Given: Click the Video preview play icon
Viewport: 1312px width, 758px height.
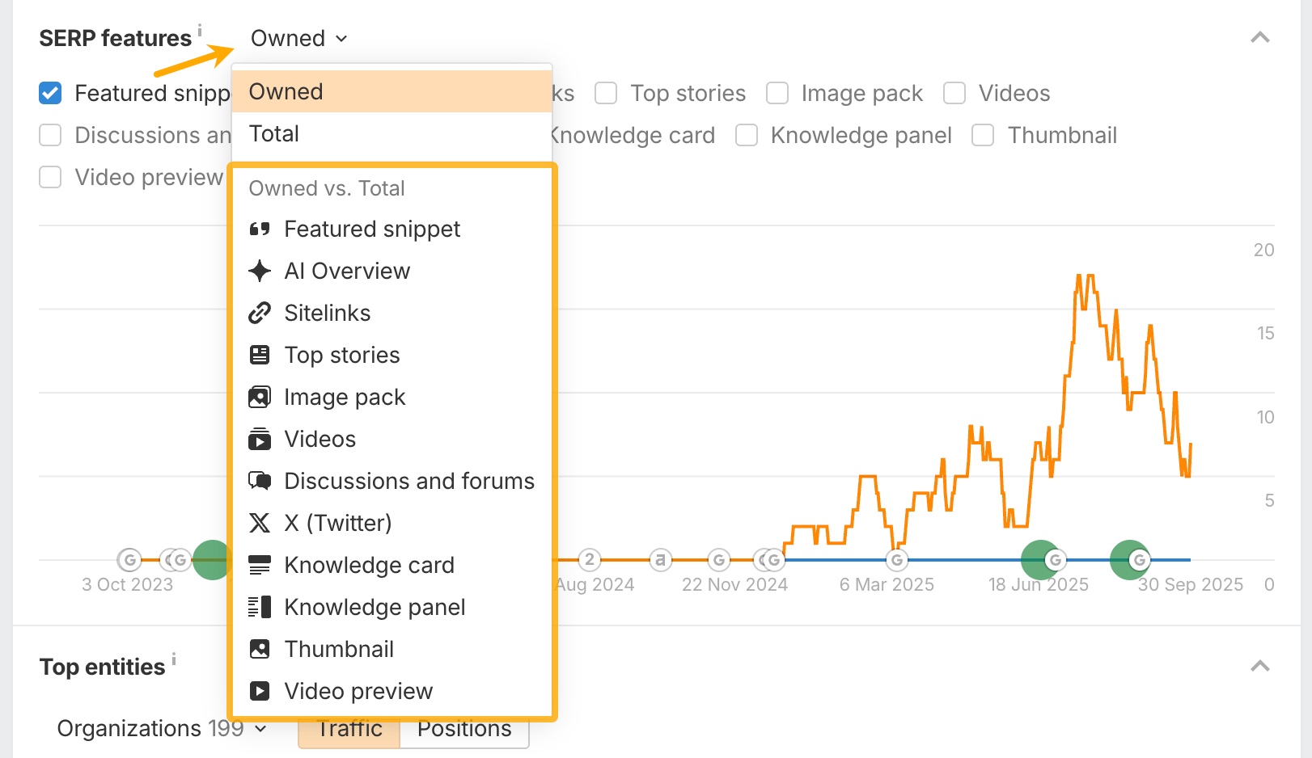Looking at the screenshot, I should pos(260,692).
